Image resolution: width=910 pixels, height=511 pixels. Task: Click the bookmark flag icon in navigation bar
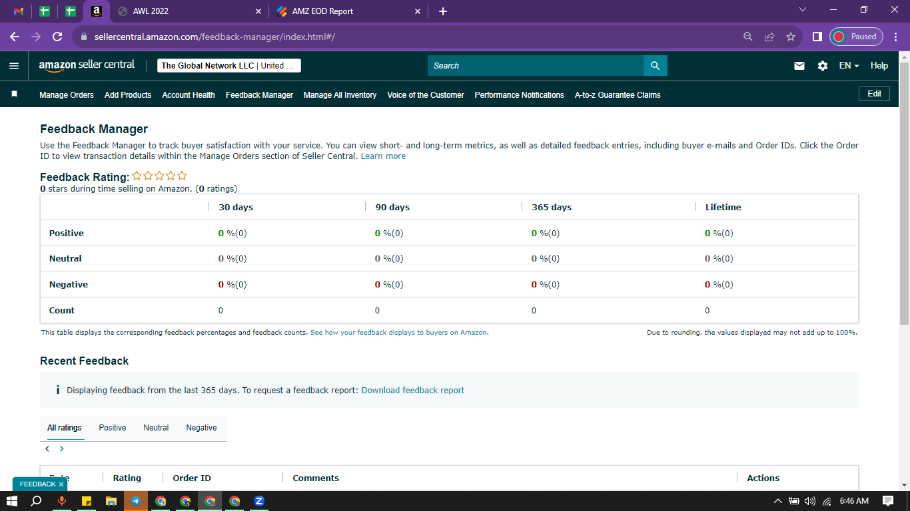point(14,94)
